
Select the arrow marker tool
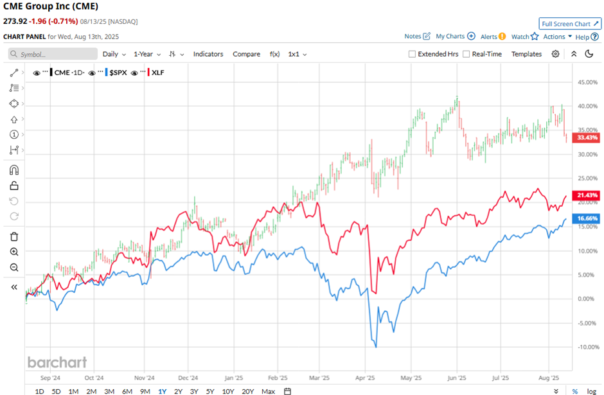click(x=14, y=119)
